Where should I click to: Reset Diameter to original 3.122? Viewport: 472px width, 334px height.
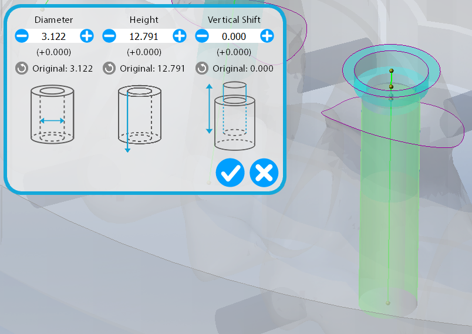point(22,68)
